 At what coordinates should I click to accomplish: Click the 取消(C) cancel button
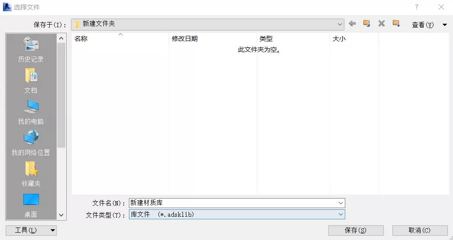(x=420, y=231)
